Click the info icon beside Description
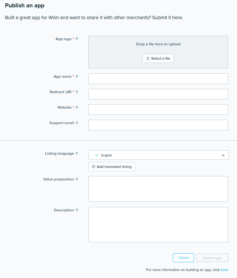This screenshot has width=237, height=278. click(x=77, y=210)
